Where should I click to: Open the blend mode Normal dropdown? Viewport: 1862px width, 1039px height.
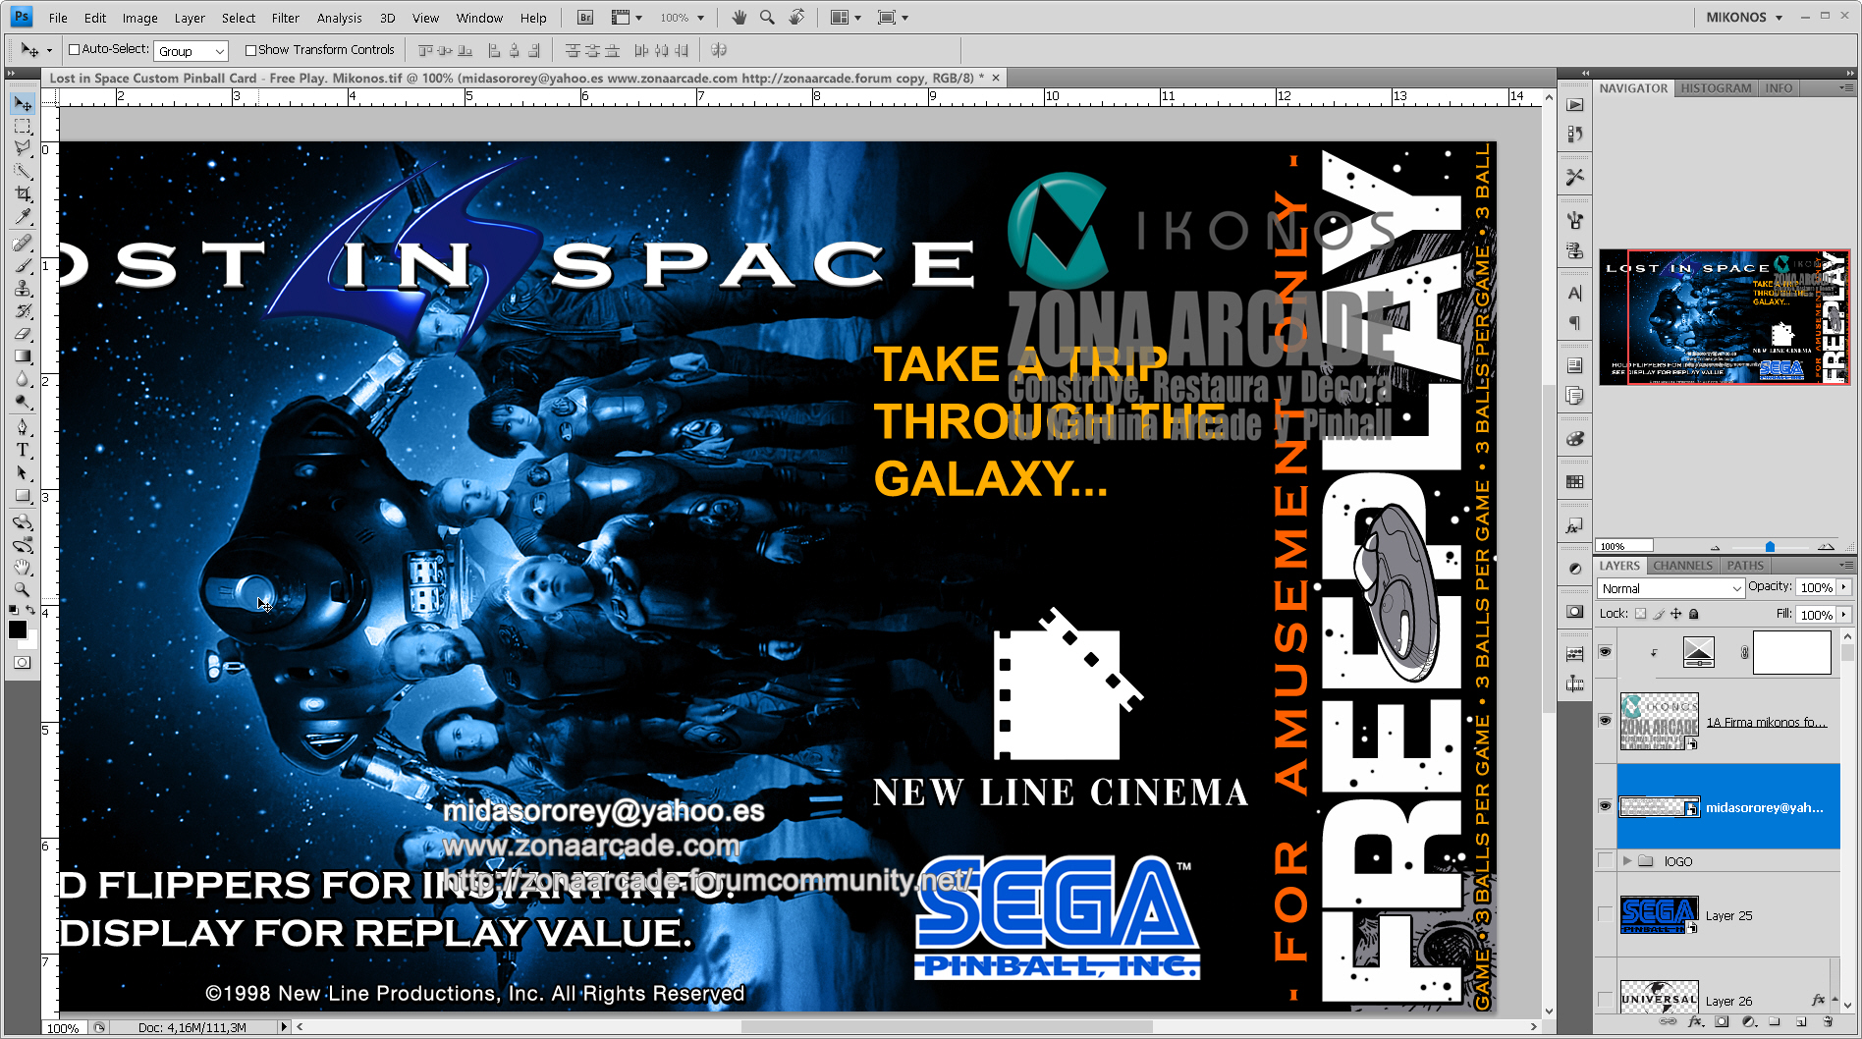[x=1670, y=588]
